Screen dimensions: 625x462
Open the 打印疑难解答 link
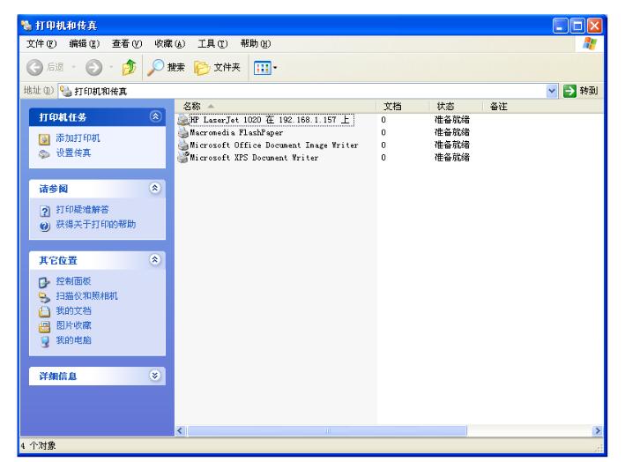(x=82, y=210)
